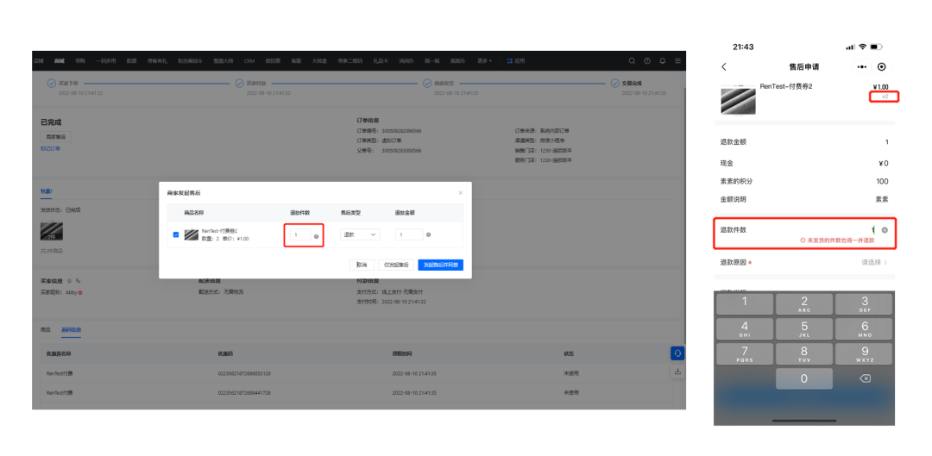The height and width of the screenshot is (456, 932).
Task: Focus the 退款件数 input in the dialog
Action: [x=301, y=234]
